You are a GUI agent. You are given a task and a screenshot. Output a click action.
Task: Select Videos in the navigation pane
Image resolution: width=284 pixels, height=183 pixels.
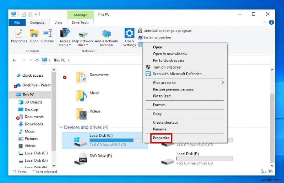30,146
